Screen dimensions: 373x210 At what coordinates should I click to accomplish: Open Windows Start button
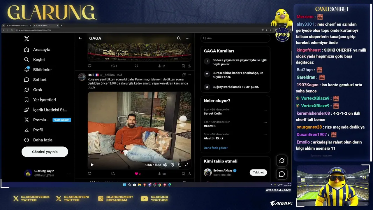coord(124,185)
